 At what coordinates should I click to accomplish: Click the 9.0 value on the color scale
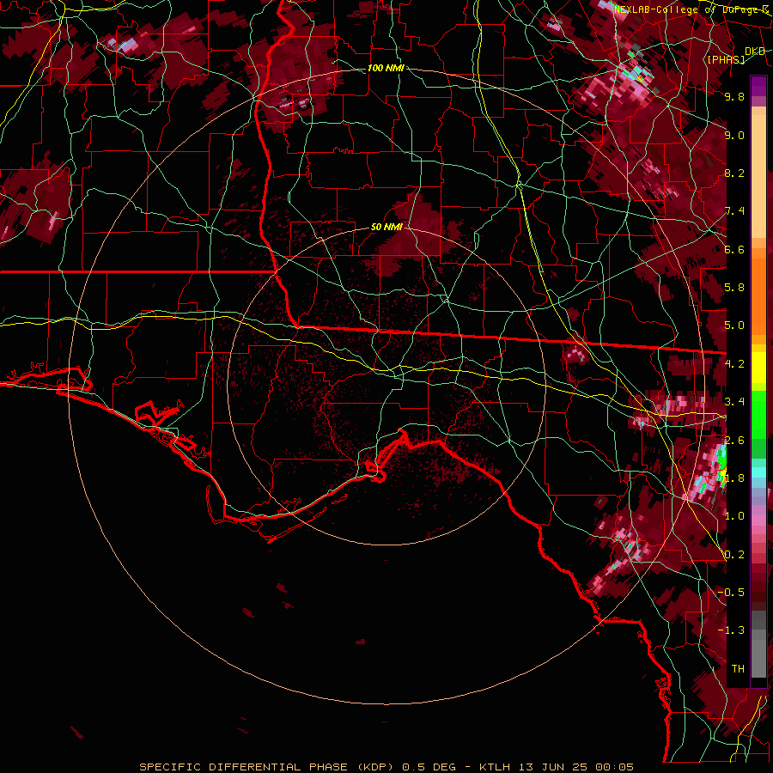(734, 135)
